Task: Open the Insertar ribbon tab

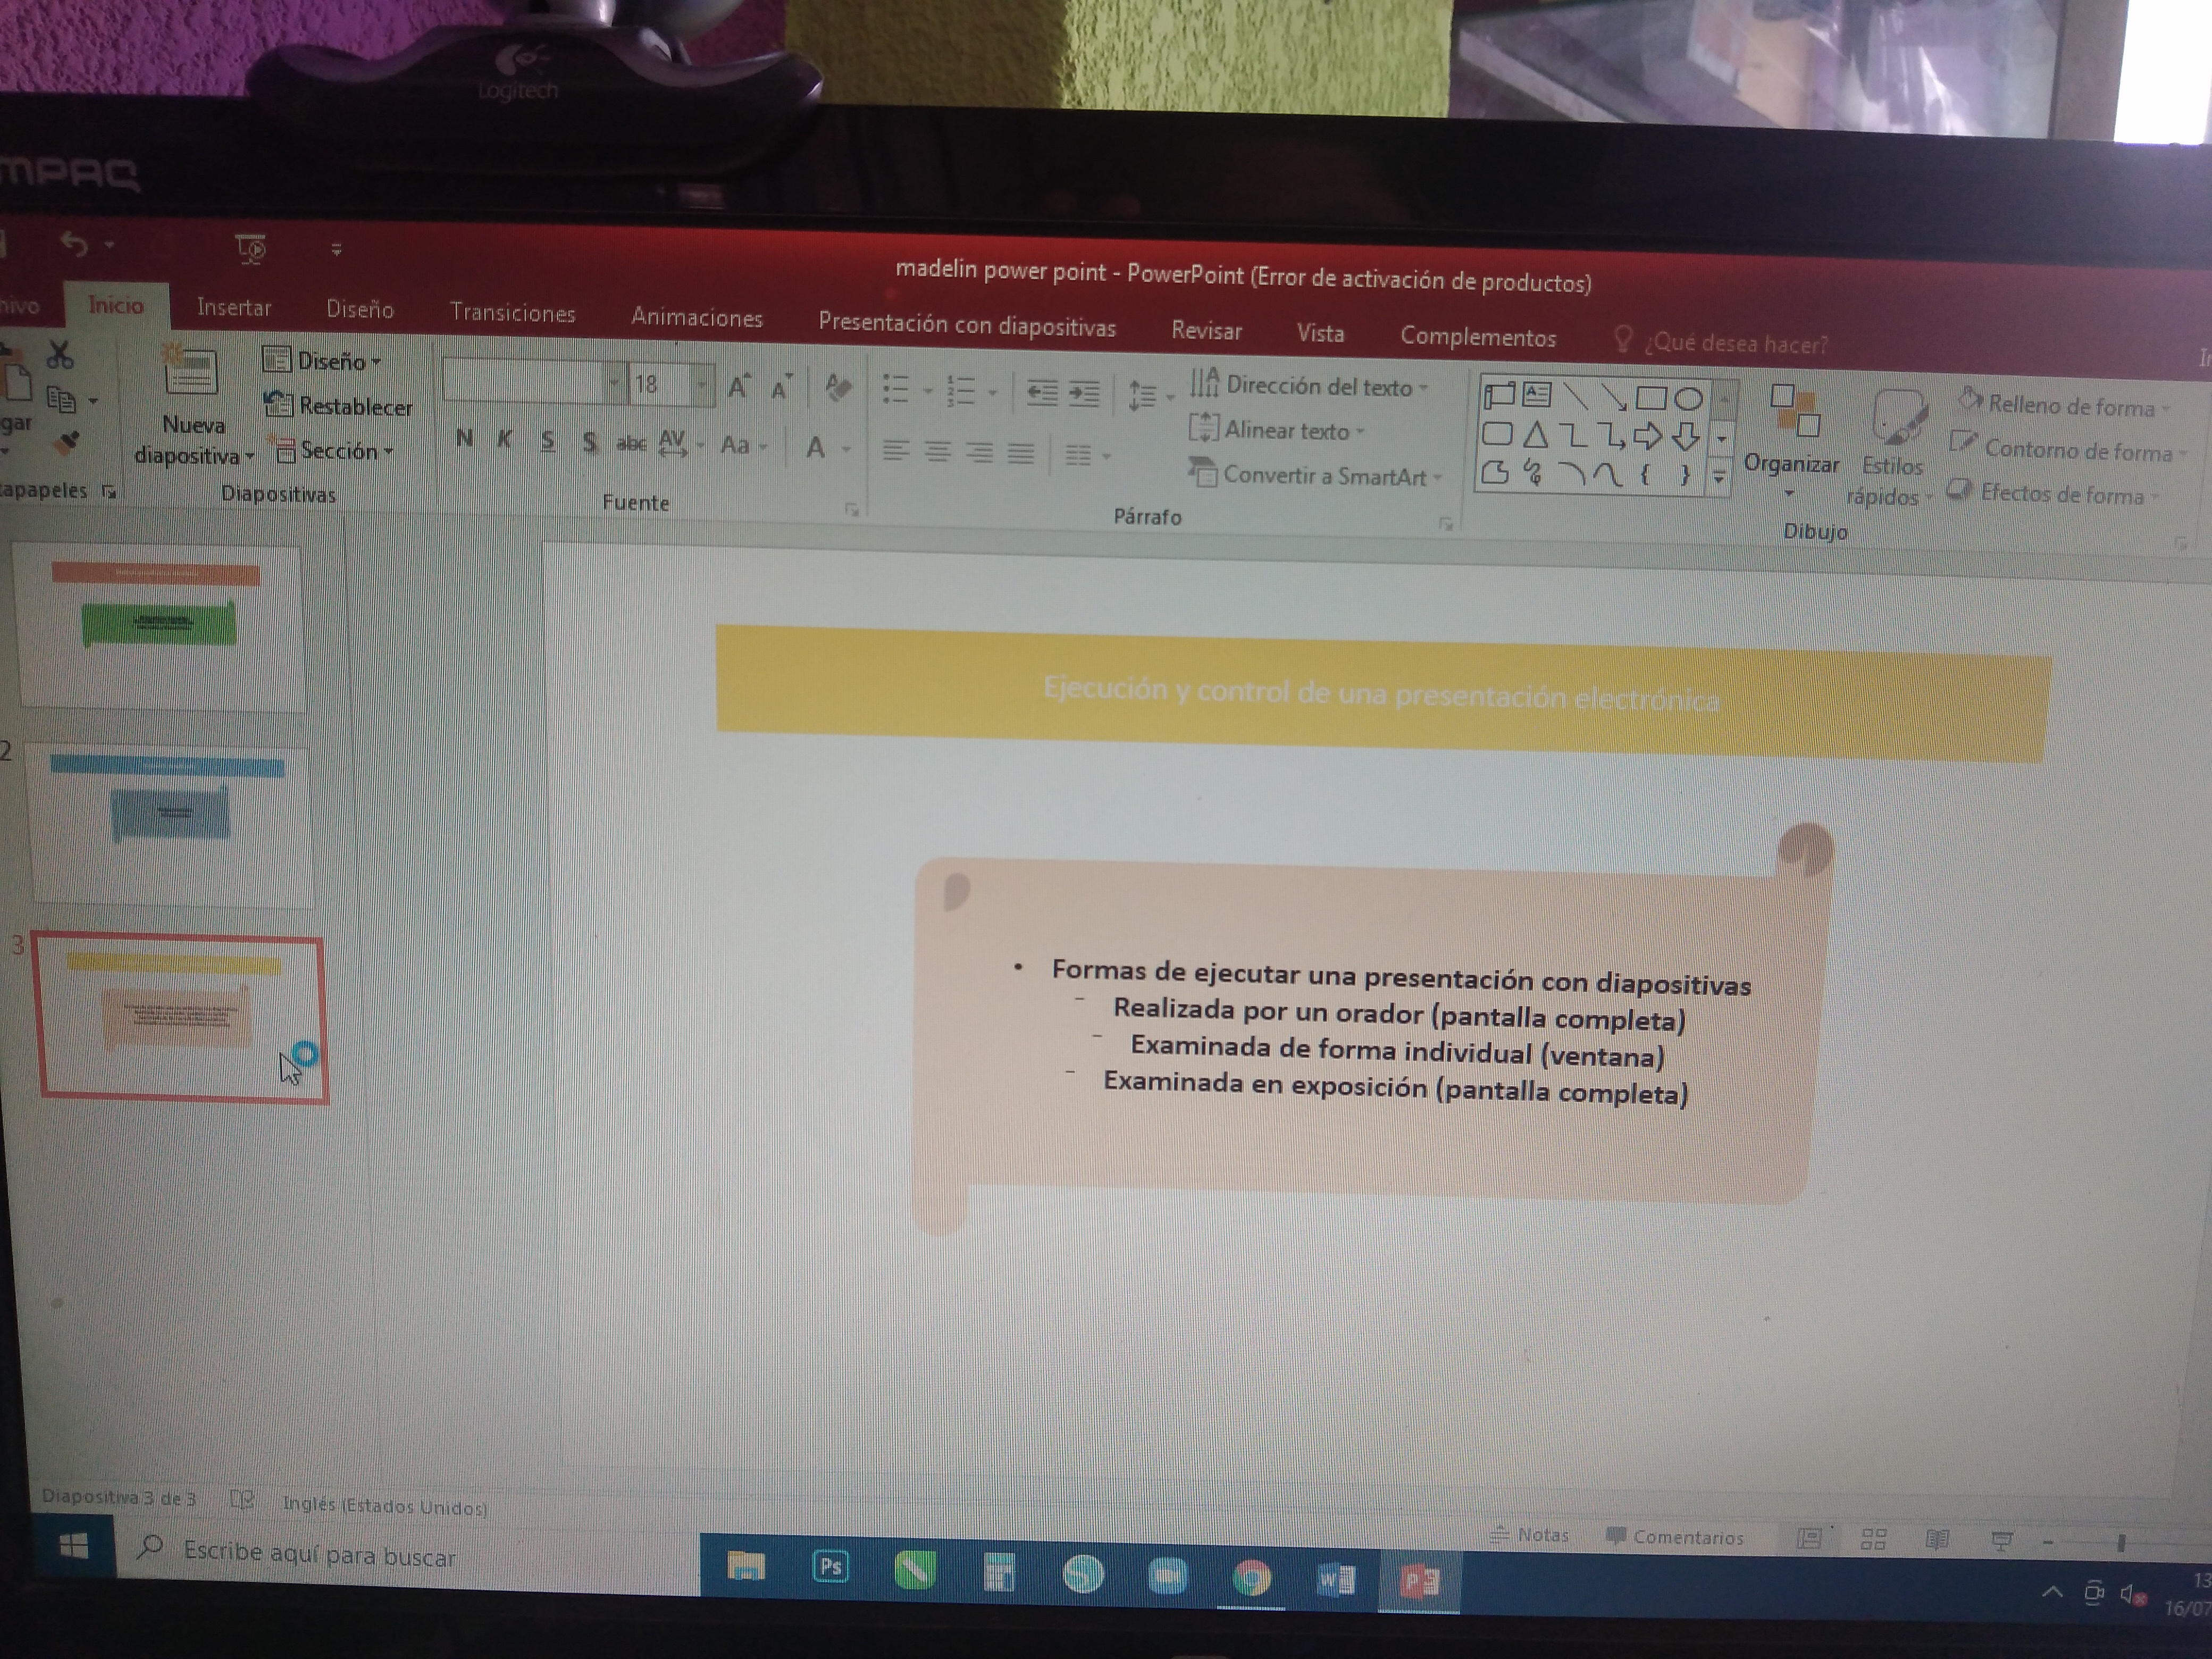Action: tap(234, 307)
